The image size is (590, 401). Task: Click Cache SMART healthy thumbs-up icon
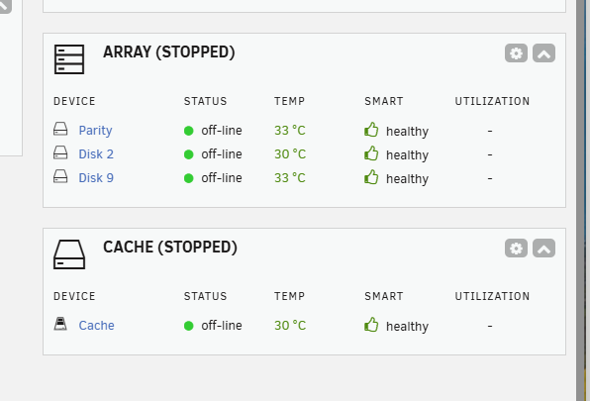point(371,324)
